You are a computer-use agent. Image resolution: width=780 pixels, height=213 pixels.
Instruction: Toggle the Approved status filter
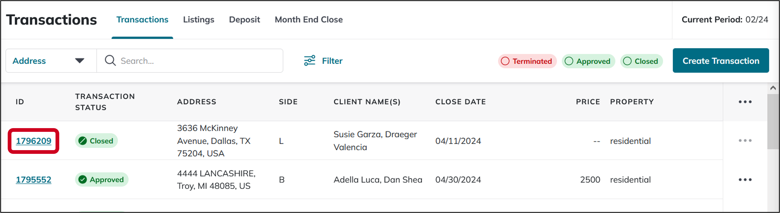point(588,61)
